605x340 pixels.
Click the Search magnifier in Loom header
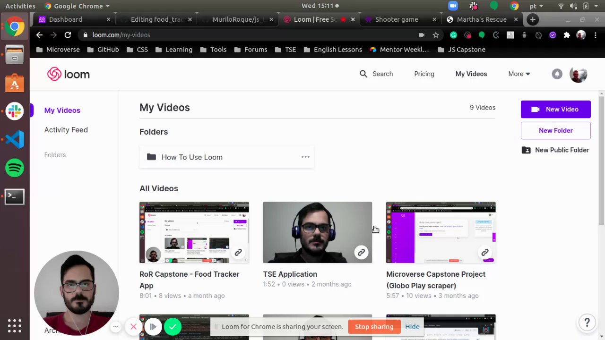pyautogui.click(x=363, y=74)
